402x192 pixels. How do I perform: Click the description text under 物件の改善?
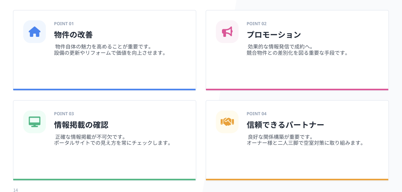pyautogui.click(x=110, y=50)
